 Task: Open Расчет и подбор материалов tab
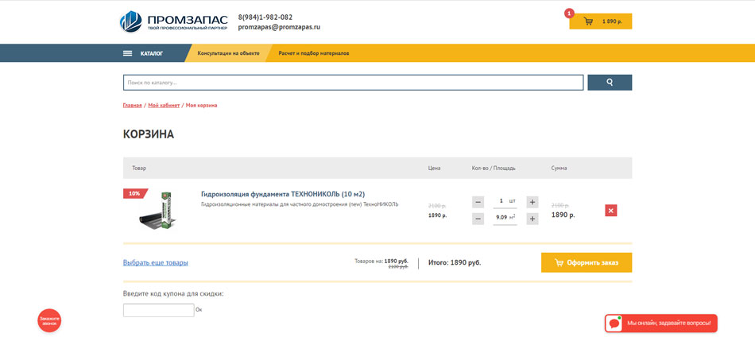[x=313, y=53]
